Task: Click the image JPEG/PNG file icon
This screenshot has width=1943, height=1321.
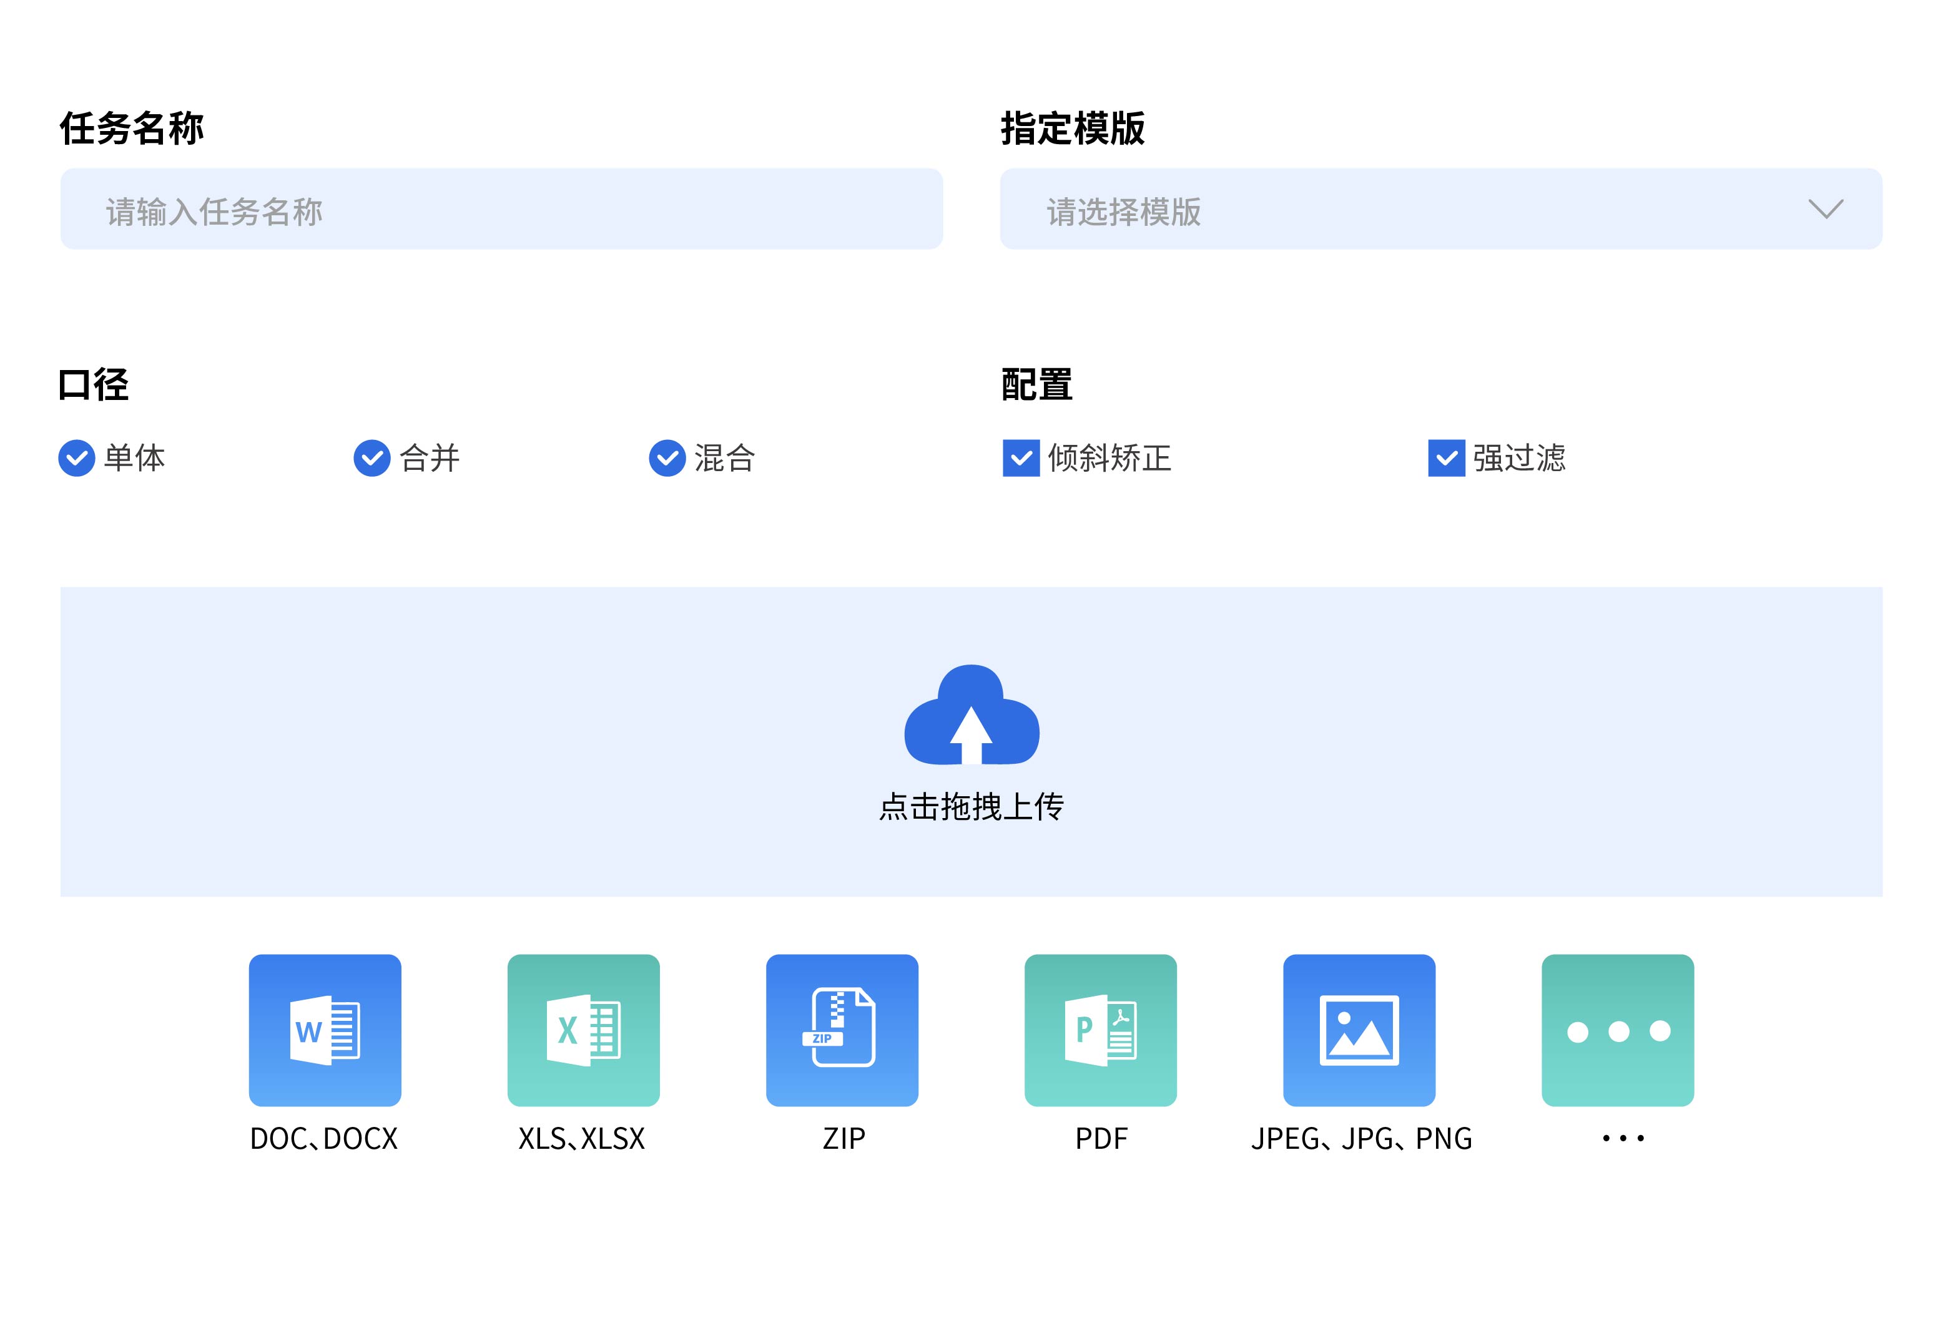Action: (1359, 1030)
